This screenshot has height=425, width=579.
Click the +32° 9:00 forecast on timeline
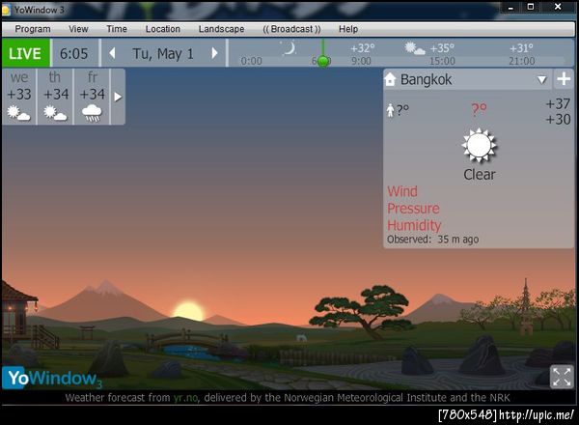pos(362,54)
